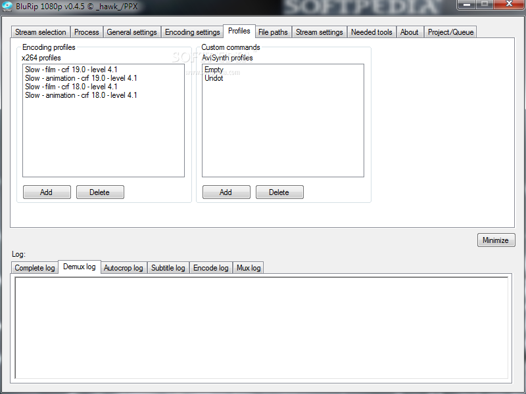The image size is (526, 394).
Task: Minimize the BluRip window
Action: pos(467,5)
